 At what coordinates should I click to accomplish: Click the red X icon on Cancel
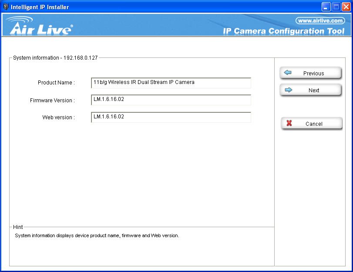pyautogui.click(x=289, y=124)
